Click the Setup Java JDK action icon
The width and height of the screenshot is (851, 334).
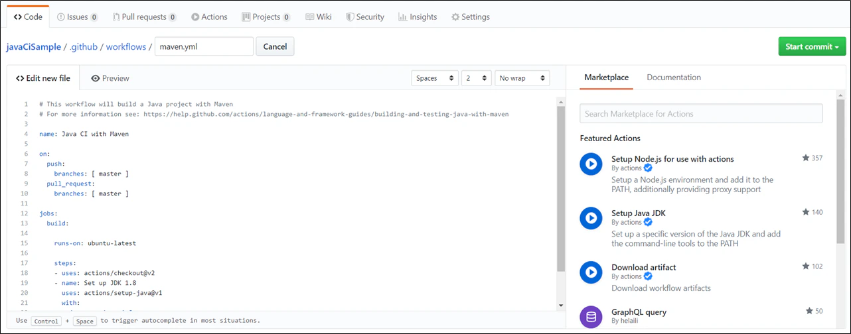pyautogui.click(x=591, y=218)
